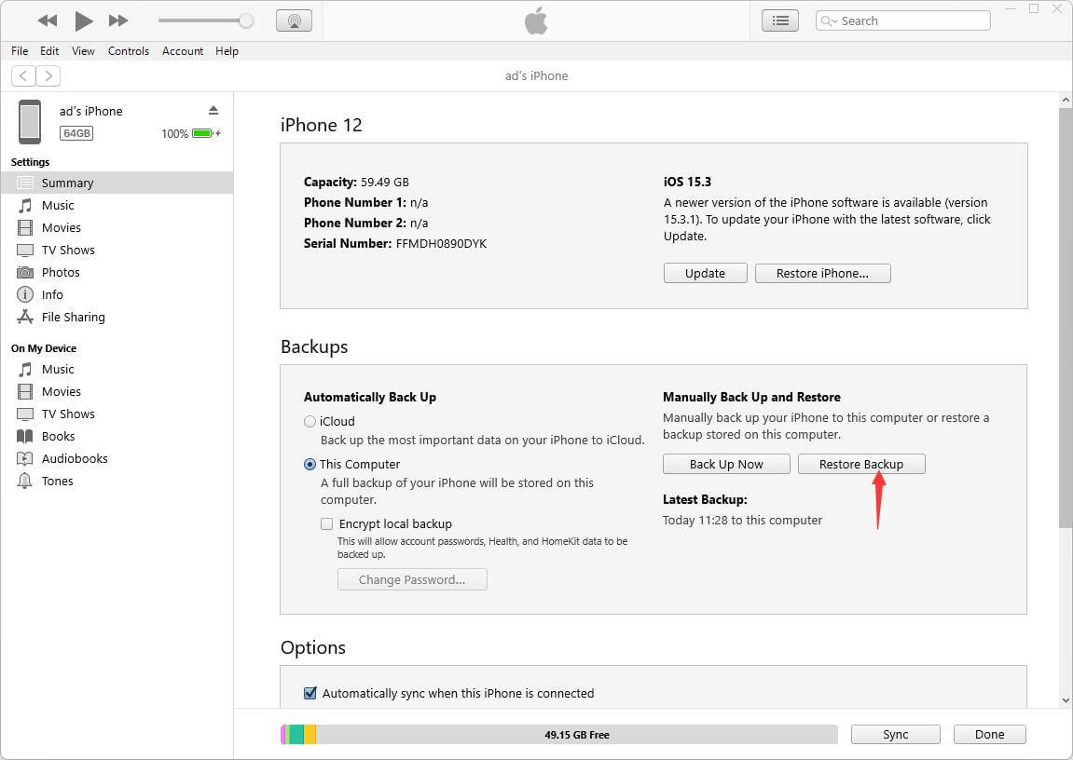Image resolution: width=1073 pixels, height=760 pixels.
Task: Click the On My Device section header
Action: pyautogui.click(x=44, y=348)
